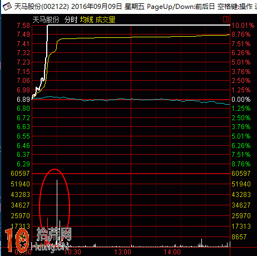
Task: Click the 13:00 time axis marker
Action: [122, 252]
